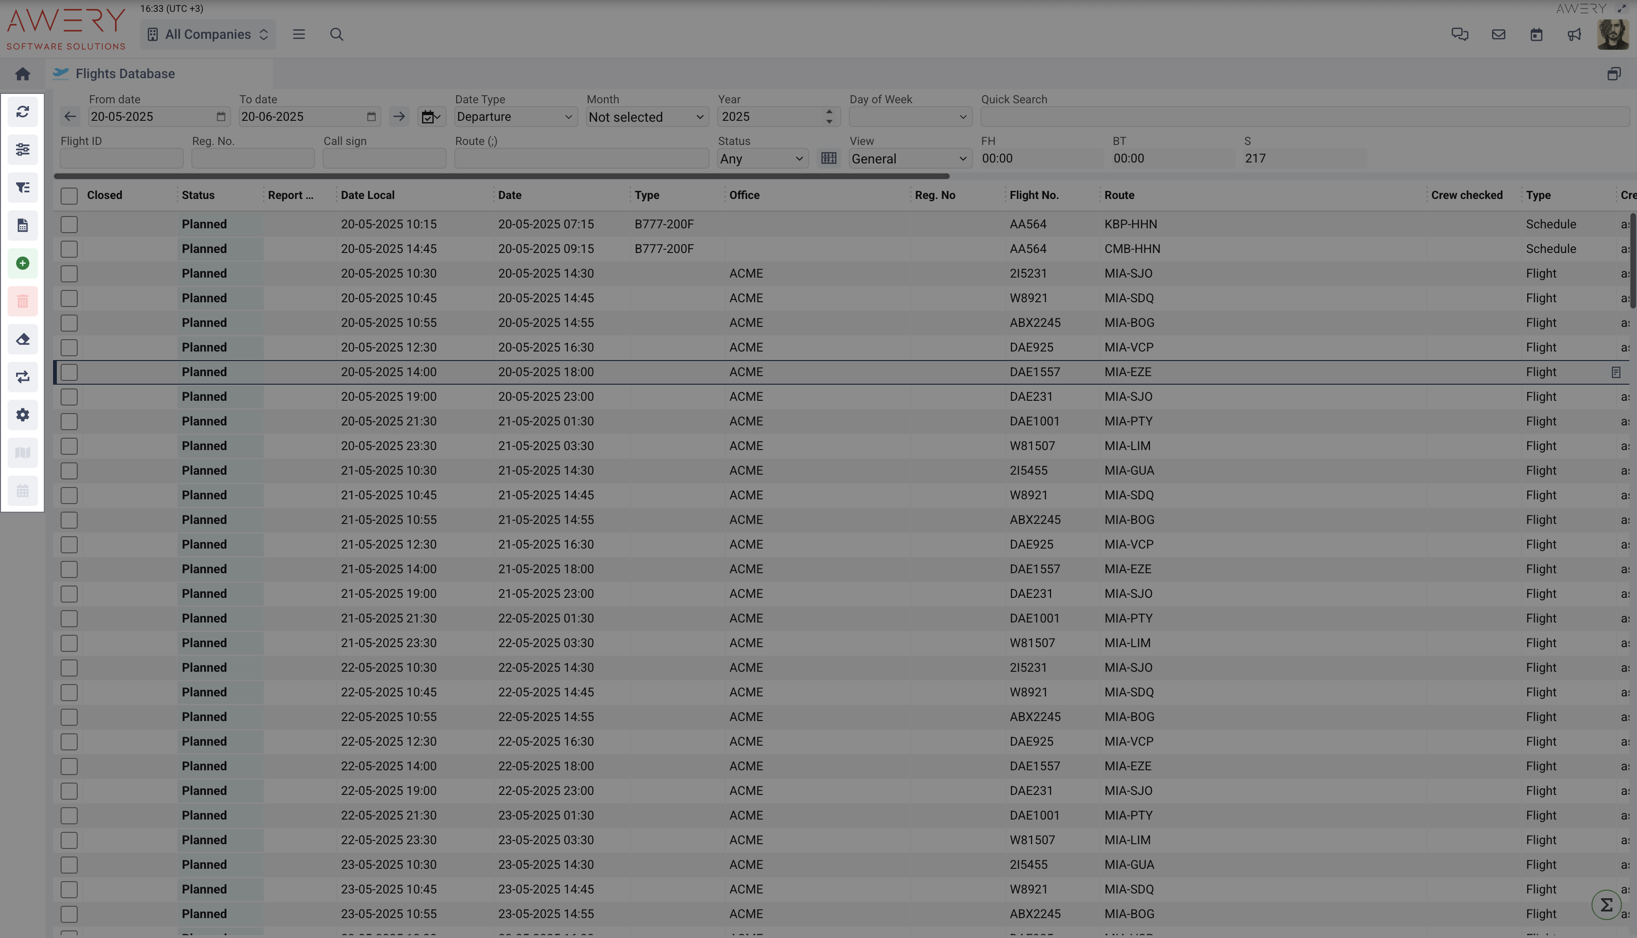This screenshot has width=1637, height=938.
Task: Click the green add flight icon
Action: pos(23,263)
